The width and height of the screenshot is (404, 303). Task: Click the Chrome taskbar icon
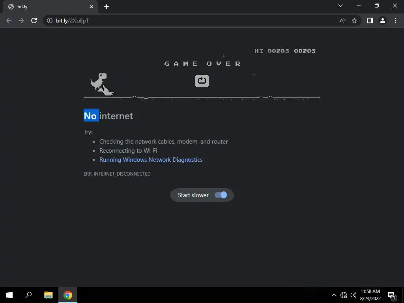coord(68,295)
